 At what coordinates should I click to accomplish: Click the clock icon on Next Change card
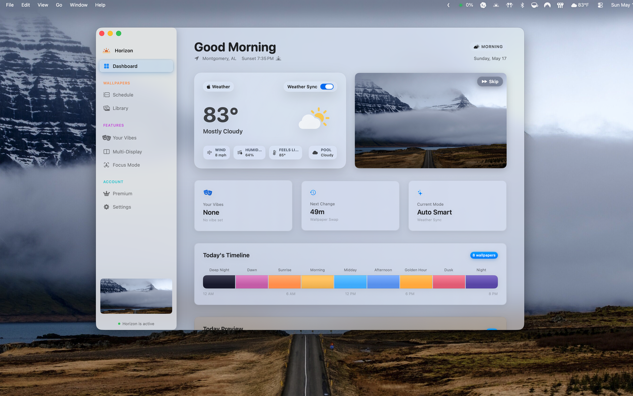pos(313,193)
